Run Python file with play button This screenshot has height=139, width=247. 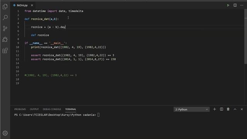(228, 5)
